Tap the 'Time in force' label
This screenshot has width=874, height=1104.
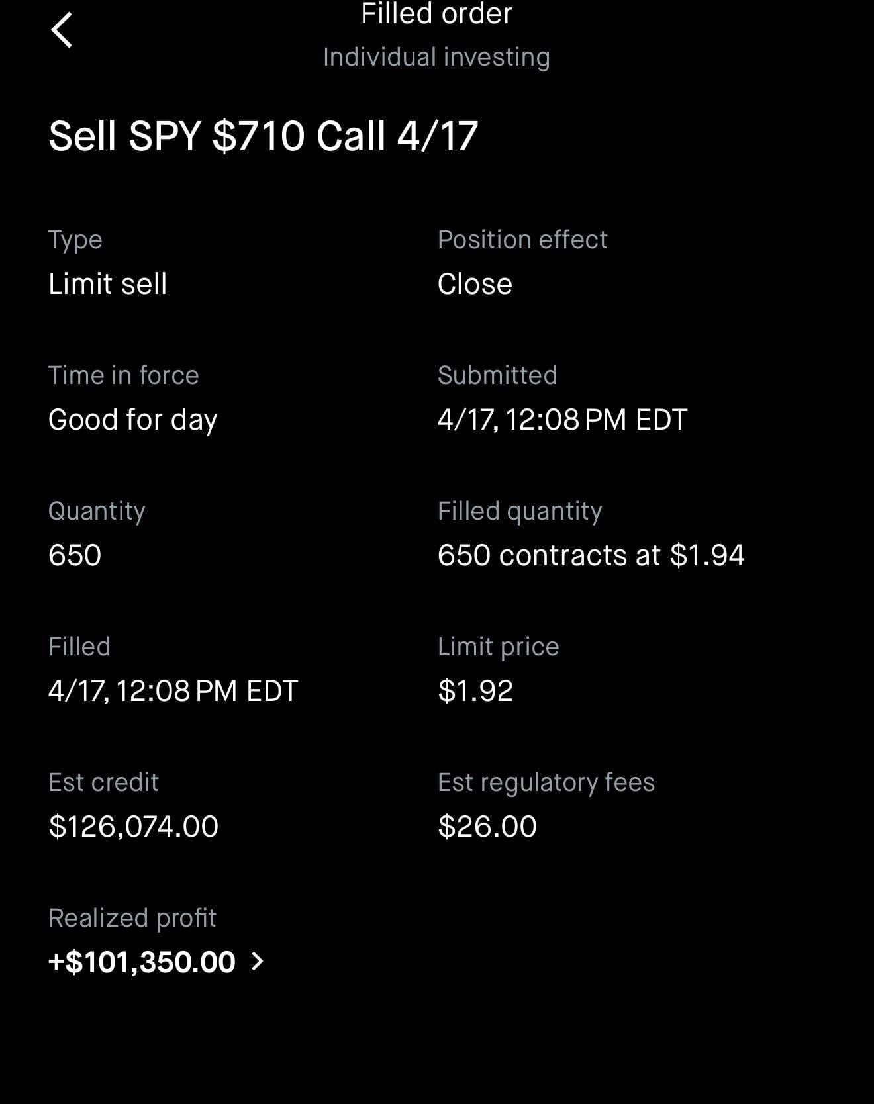tap(123, 375)
